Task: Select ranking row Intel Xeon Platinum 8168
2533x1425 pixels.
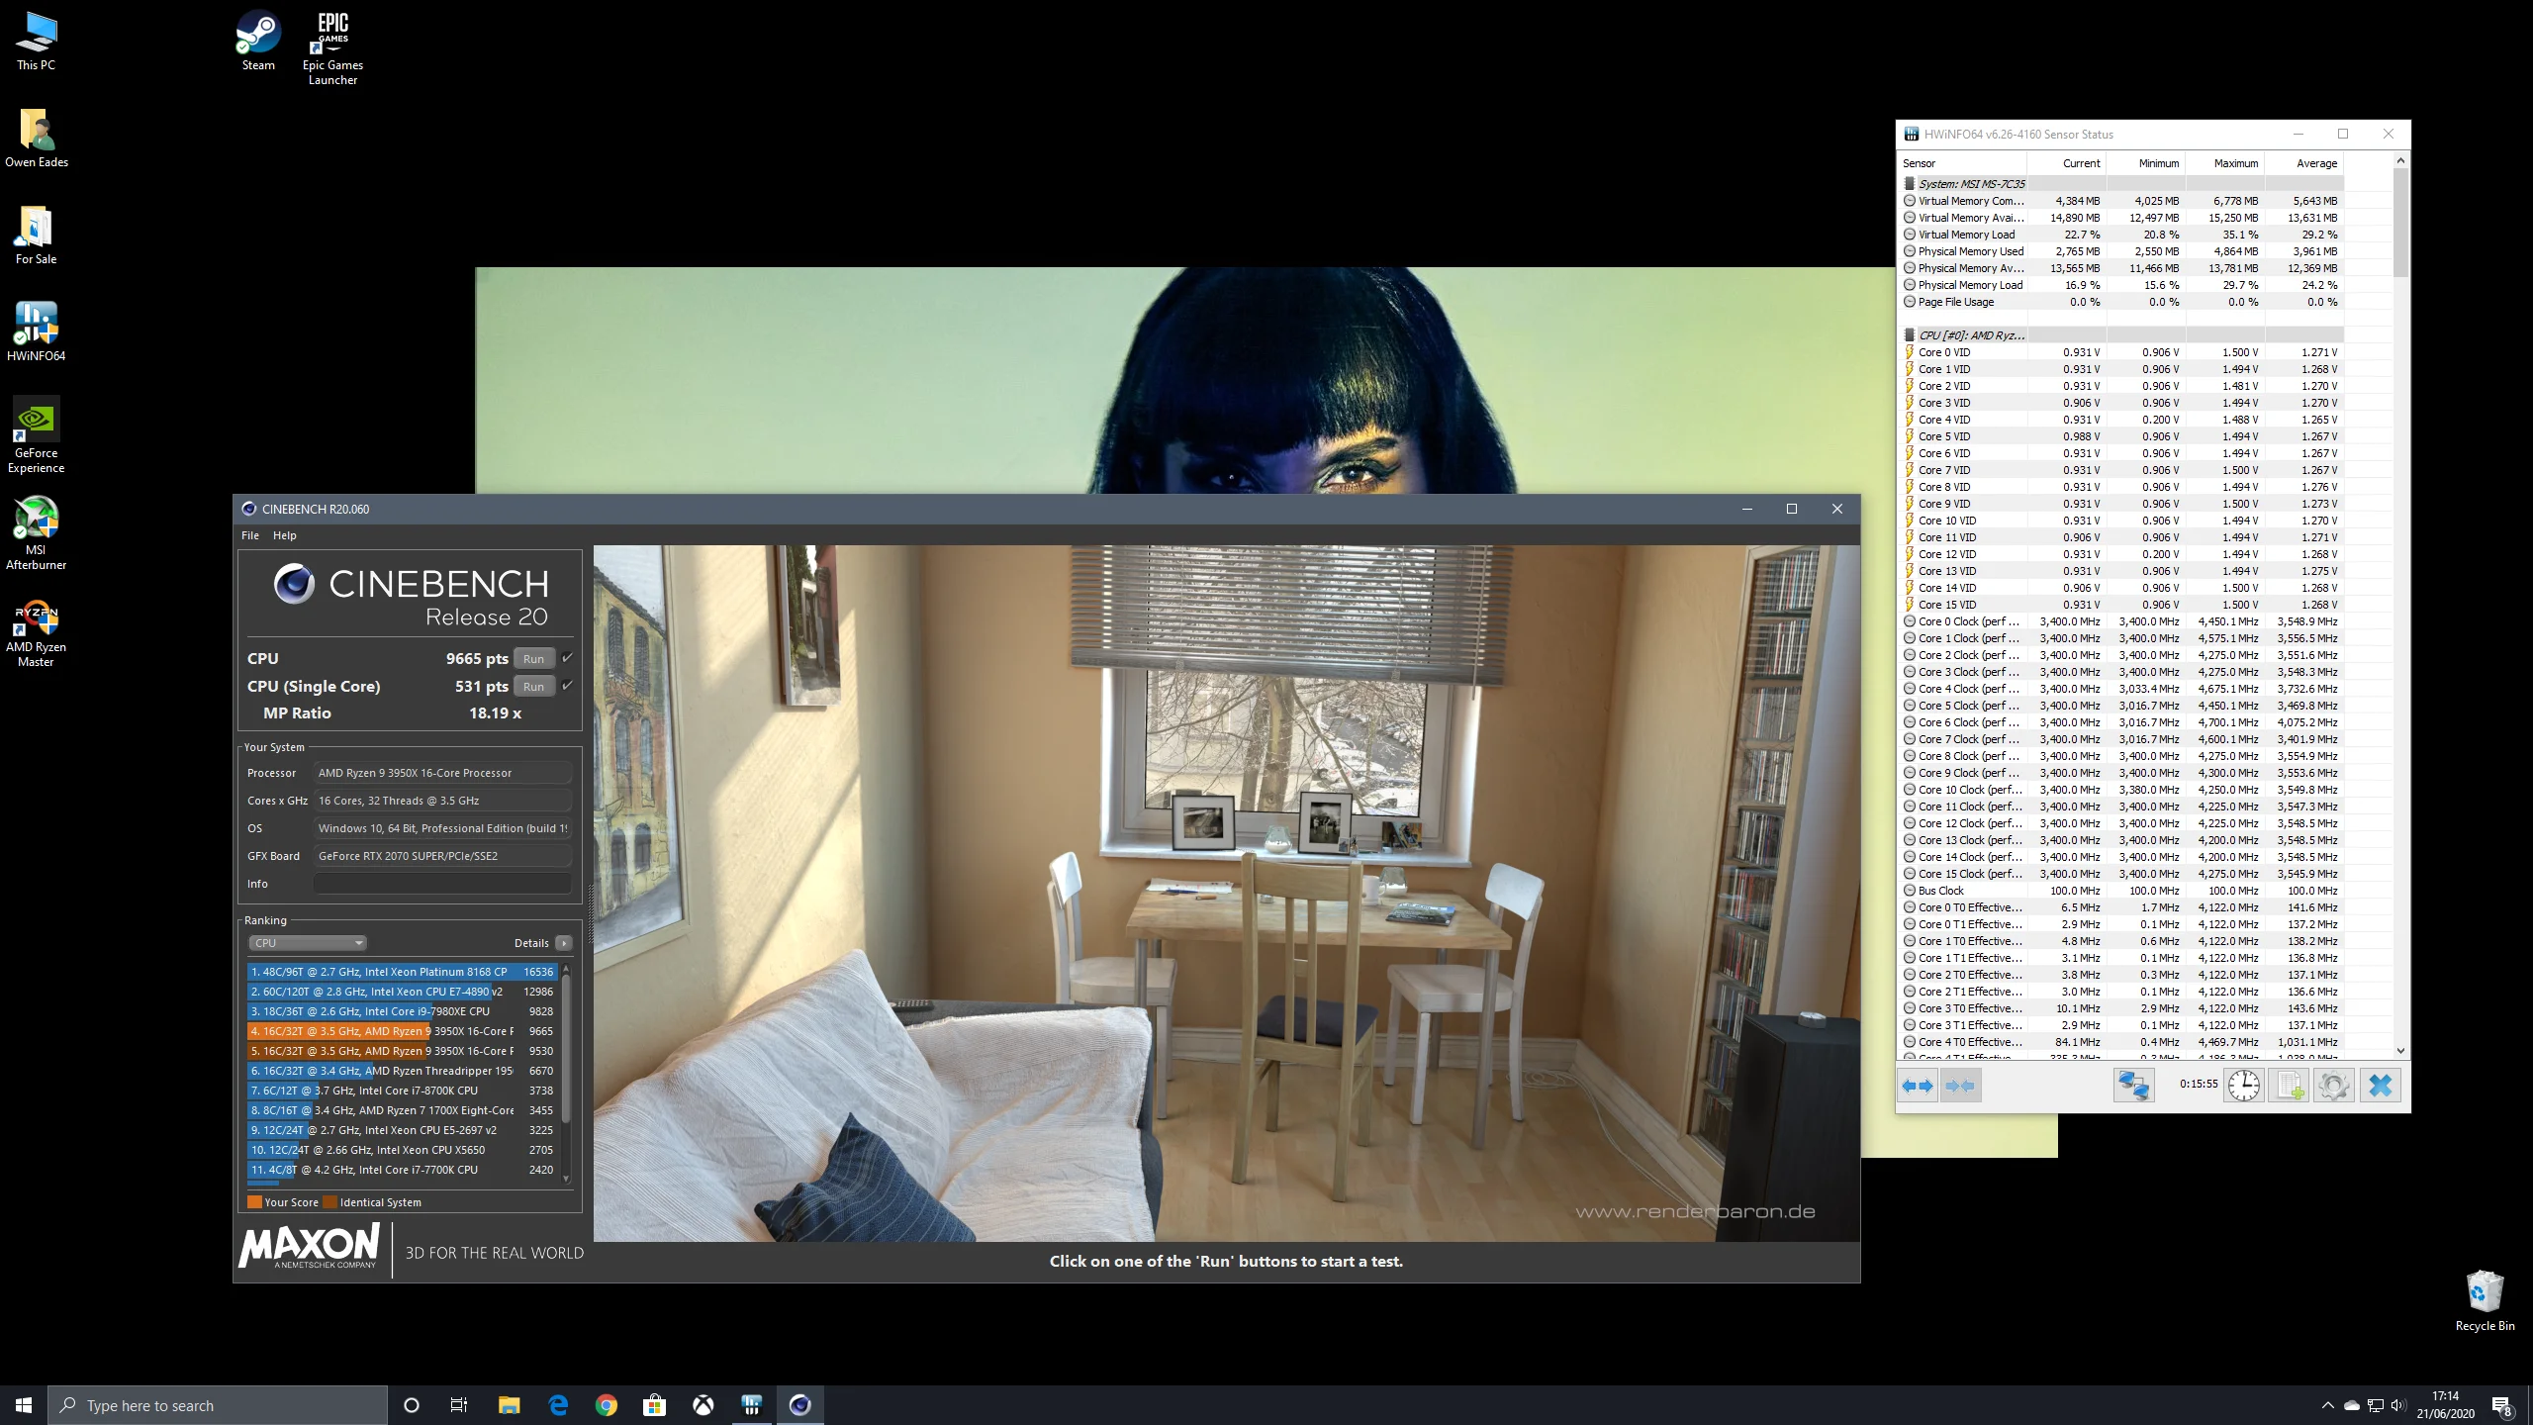Action: click(403, 972)
